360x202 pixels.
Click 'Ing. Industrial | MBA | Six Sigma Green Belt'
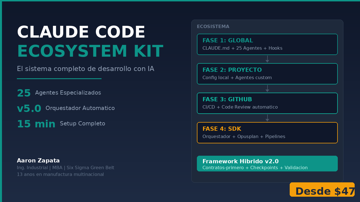66,168
